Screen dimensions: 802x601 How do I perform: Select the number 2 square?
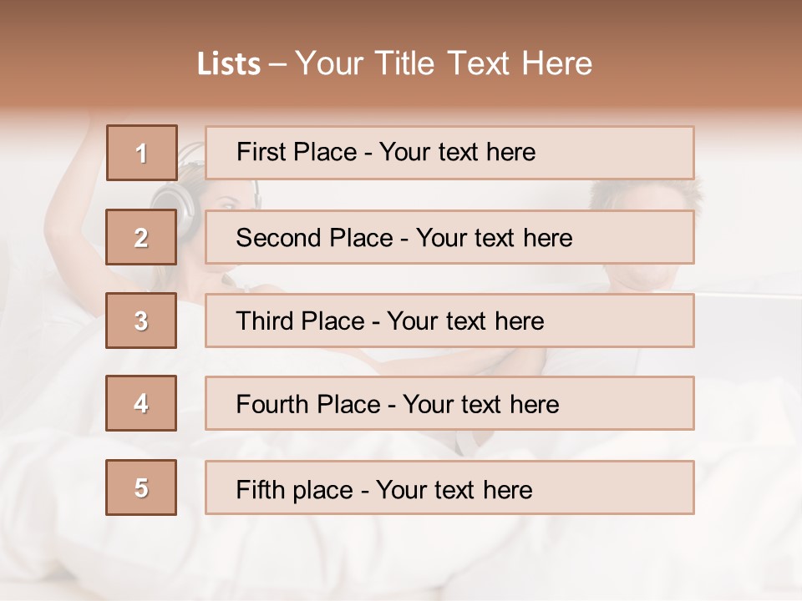pyautogui.click(x=141, y=237)
